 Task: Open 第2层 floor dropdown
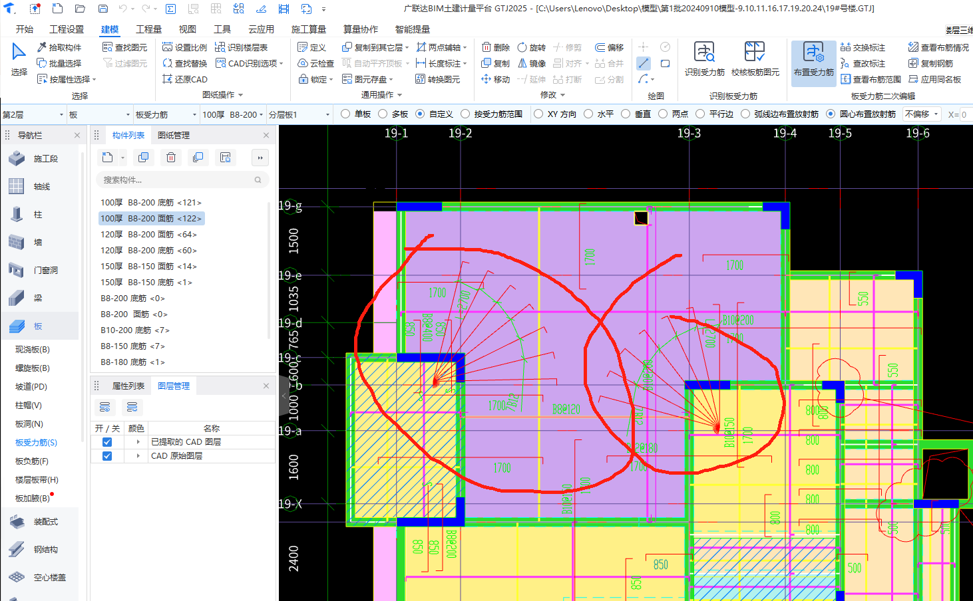coord(33,114)
